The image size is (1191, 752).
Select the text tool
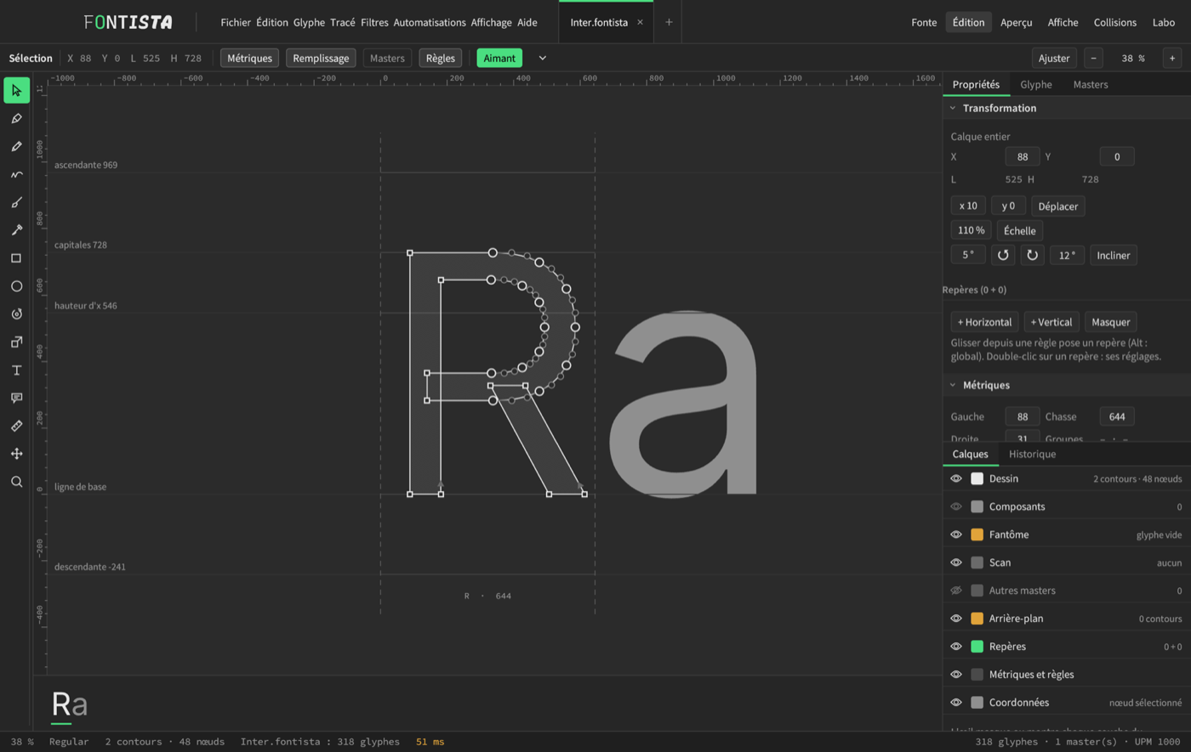[x=16, y=370]
